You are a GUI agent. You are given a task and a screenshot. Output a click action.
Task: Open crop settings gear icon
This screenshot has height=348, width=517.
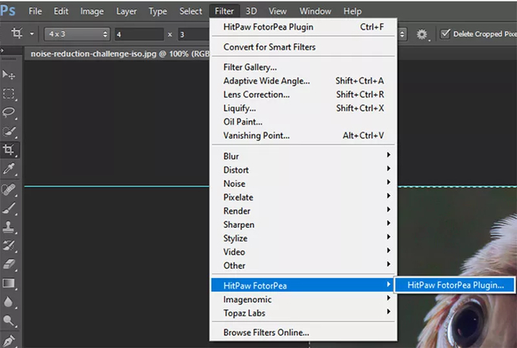click(x=422, y=34)
